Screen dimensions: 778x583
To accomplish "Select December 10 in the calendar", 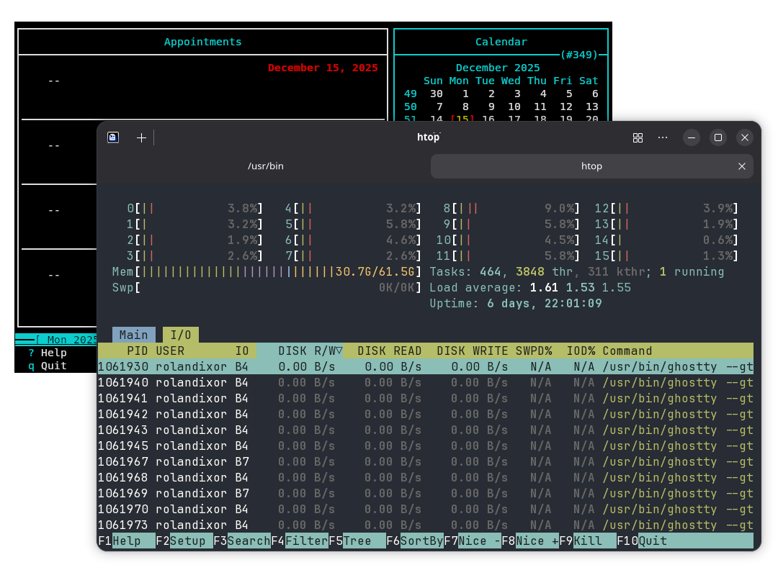I will pyautogui.click(x=514, y=107).
